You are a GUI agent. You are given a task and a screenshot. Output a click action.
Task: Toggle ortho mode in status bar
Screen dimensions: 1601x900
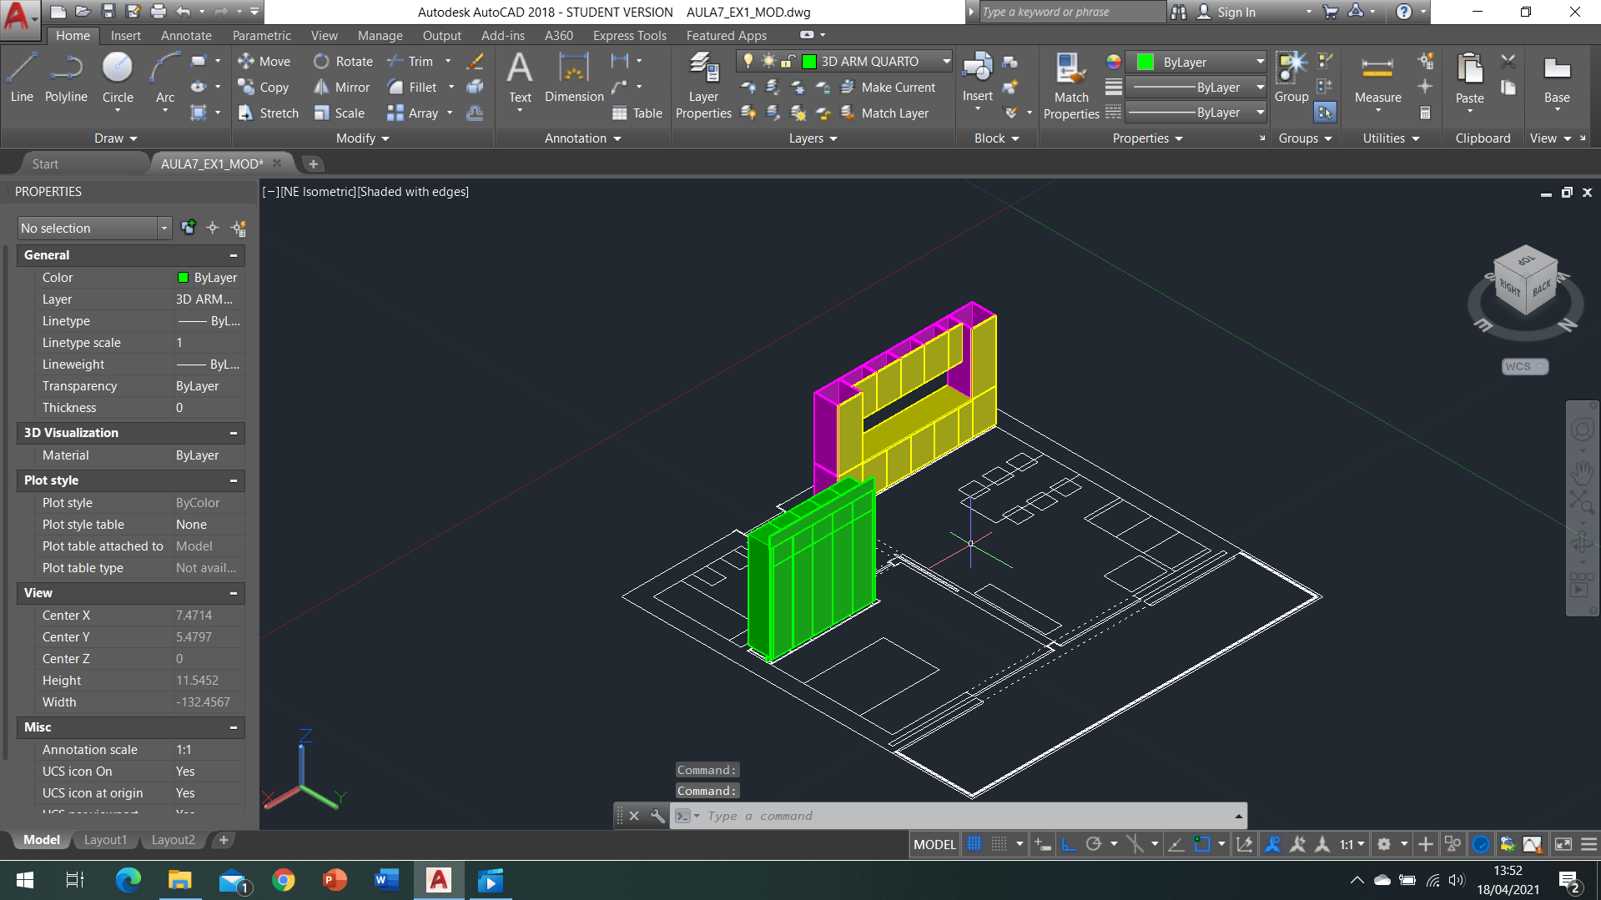1069,844
